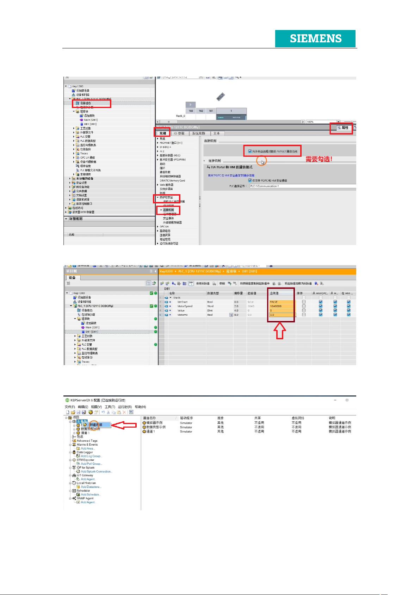Open 工具(T) menu in KEPServerEX

pyautogui.click(x=110, y=407)
